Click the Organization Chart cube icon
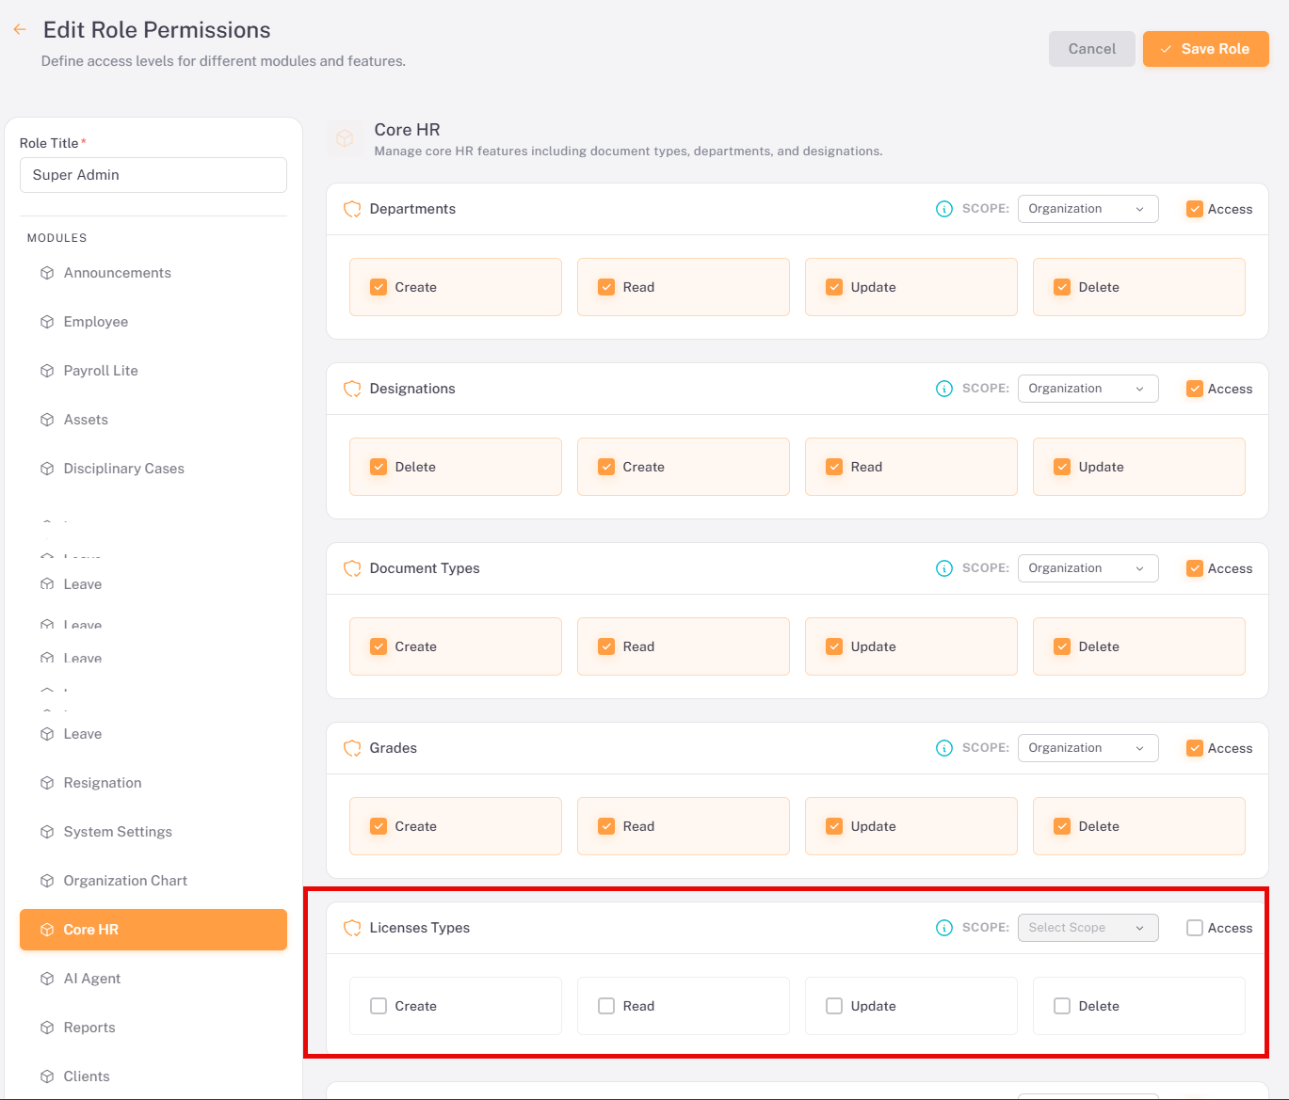This screenshot has height=1100, width=1289. pos(47,881)
